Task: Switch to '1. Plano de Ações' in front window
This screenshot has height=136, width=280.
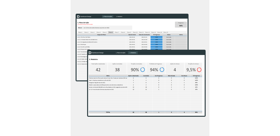Action: [x=121, y=53]
